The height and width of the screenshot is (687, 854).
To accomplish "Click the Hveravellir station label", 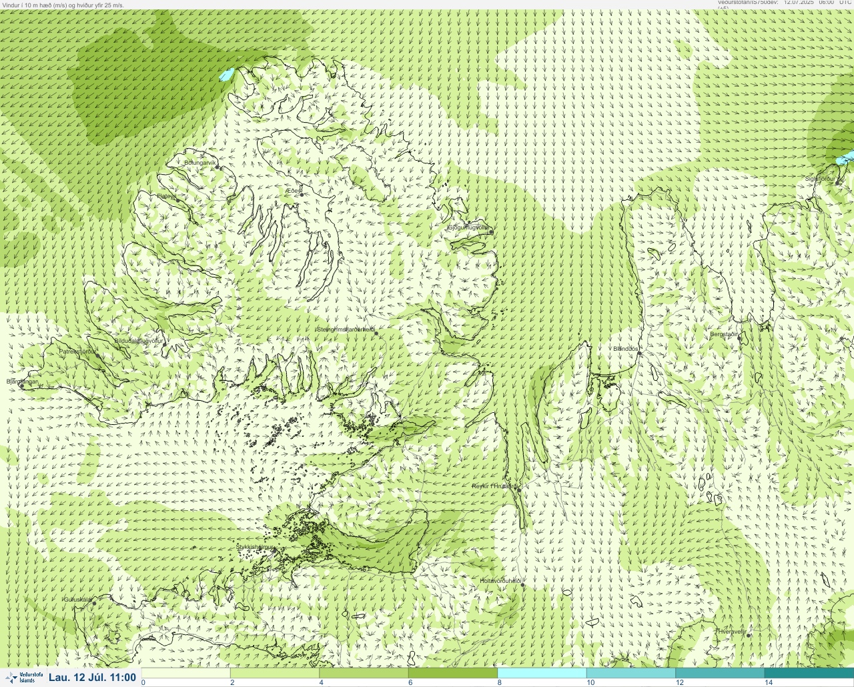I will click(732, 631).
